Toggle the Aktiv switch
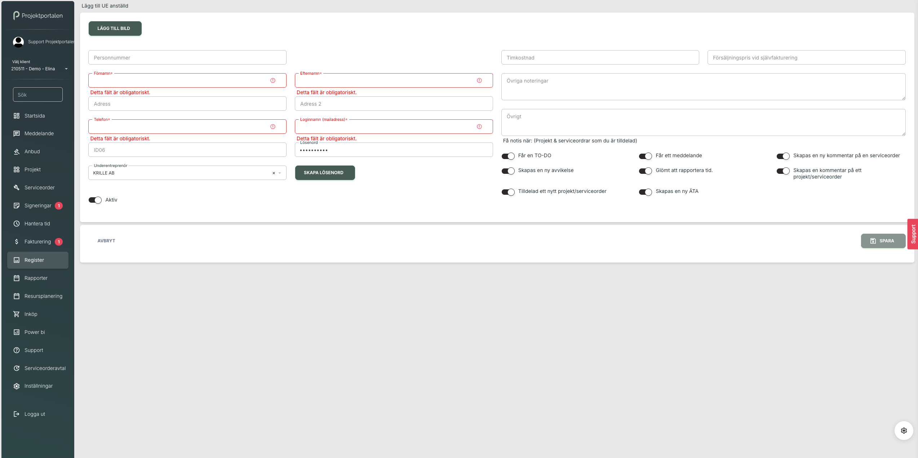The height and width of the screenshot is (458, 918). coord(95,200)
